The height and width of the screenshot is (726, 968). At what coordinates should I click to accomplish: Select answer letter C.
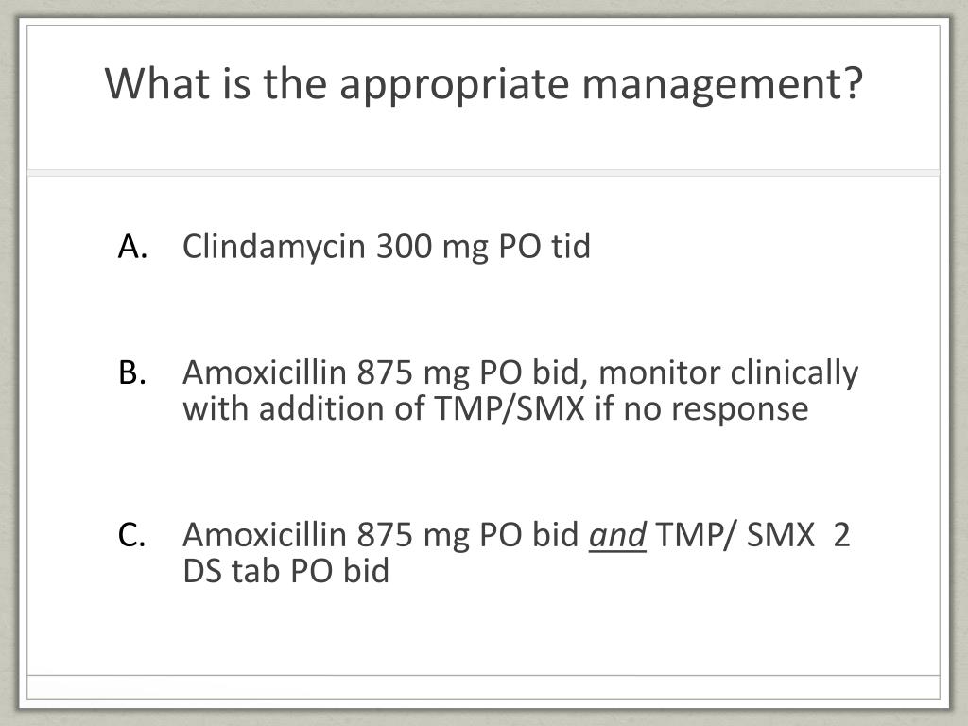132,535
